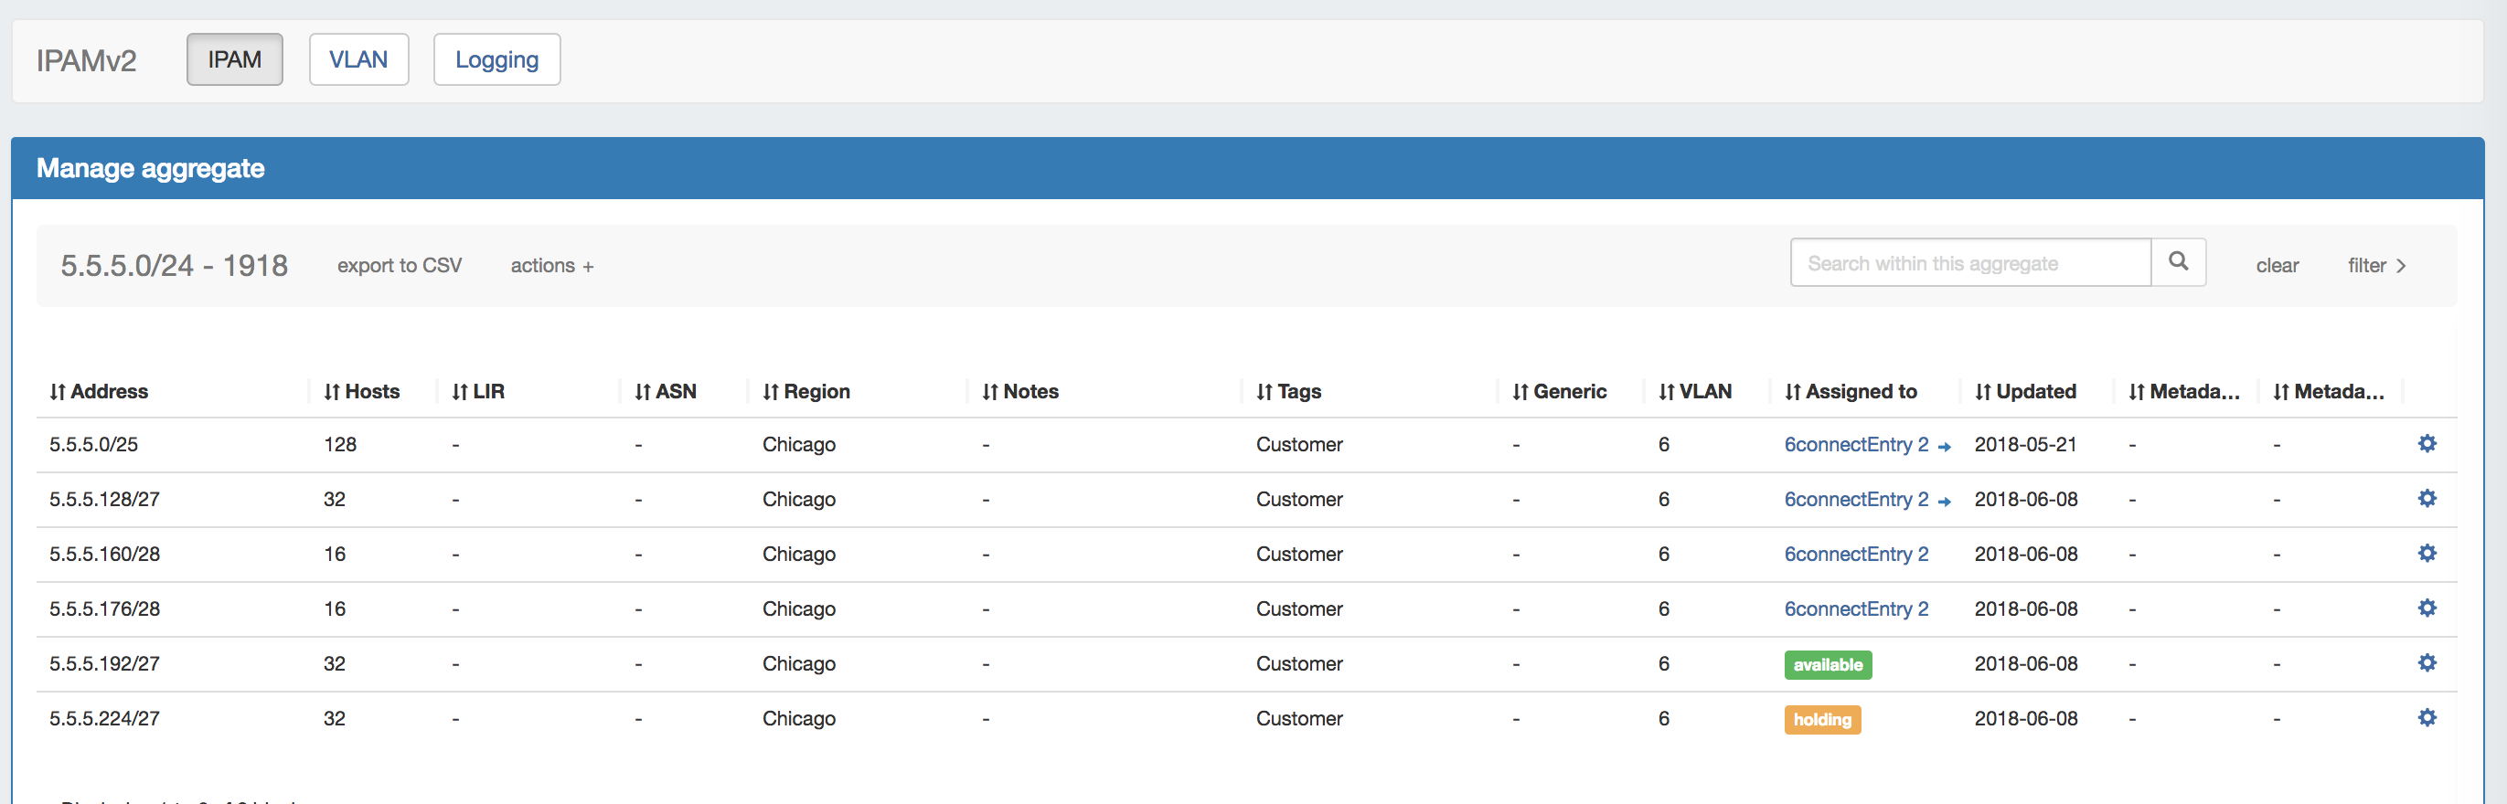Focus the Search within this aggregate field
The width and height of the screenshot is (2507, 804).
(x=1968, y=262)
